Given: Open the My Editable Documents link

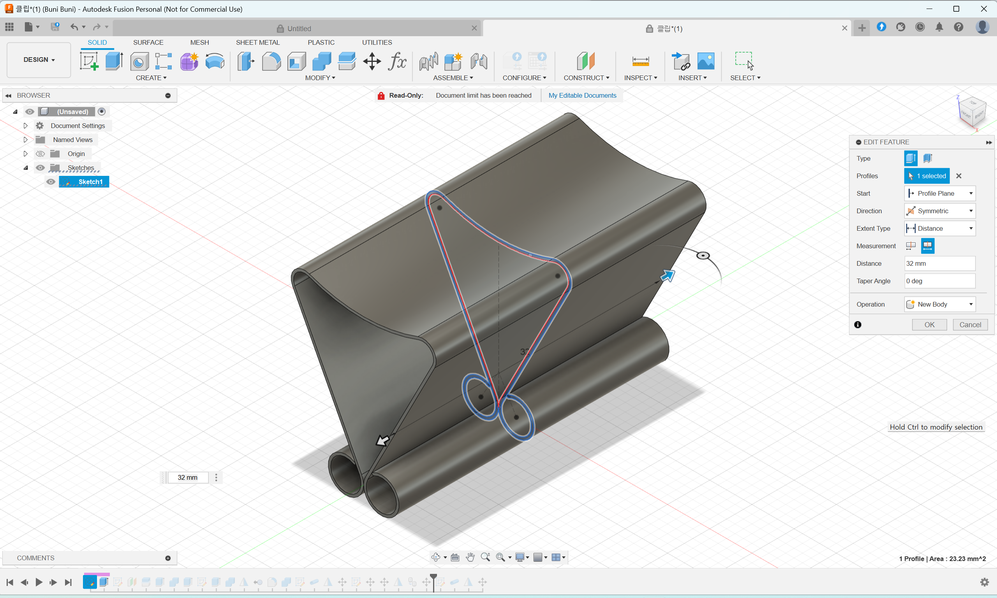Looking at the screenshot, I should click(x=582, y=95).
